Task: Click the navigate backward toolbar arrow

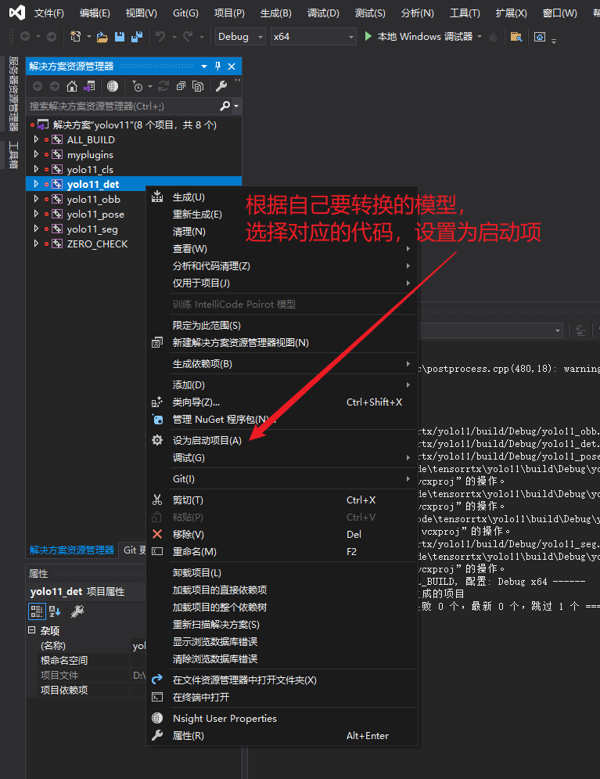Action: [x=25, y=36]
